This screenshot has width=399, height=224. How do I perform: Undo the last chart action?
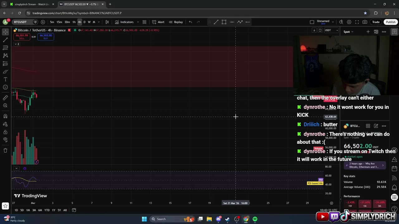(190, 22)
